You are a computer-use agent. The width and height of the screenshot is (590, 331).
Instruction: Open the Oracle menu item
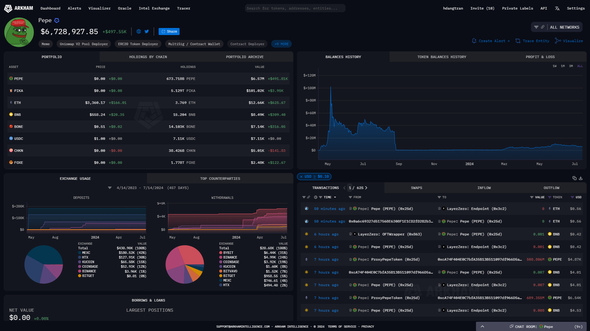point(125,8)
